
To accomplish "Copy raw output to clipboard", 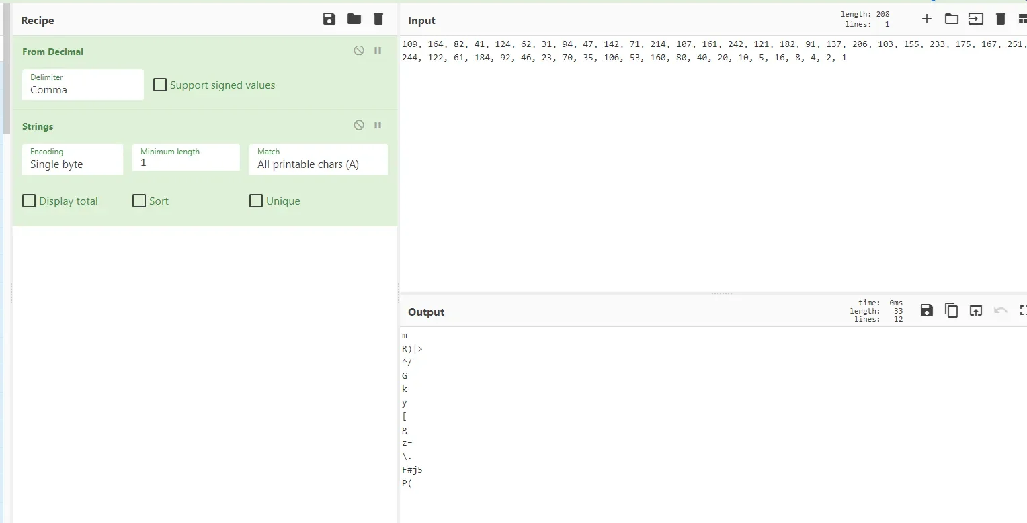I will pos(951,310).
